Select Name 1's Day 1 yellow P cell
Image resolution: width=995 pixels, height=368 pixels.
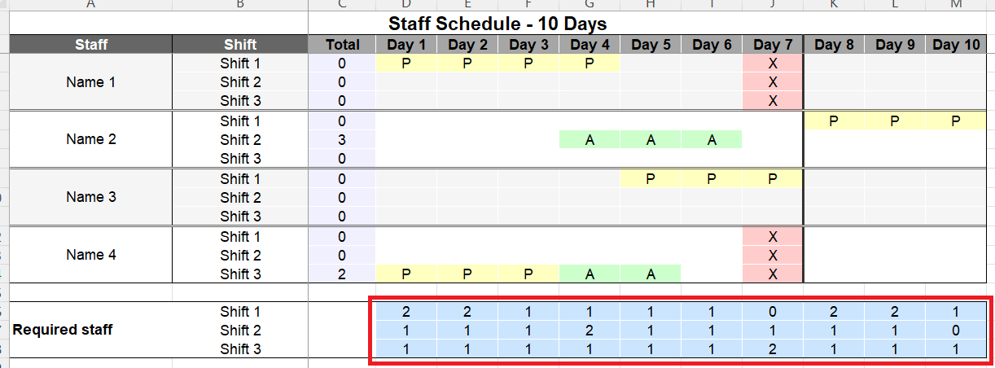[x=406, y=63]
